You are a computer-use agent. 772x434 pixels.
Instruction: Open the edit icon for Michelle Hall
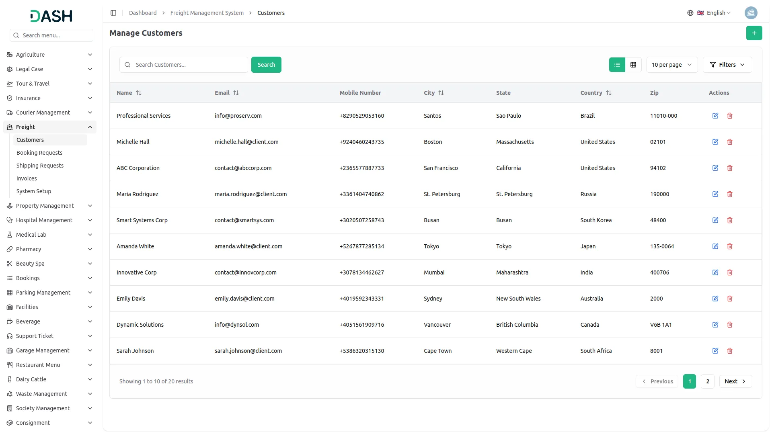[715, 142]
